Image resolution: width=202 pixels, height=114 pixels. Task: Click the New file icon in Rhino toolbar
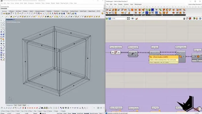2,13
